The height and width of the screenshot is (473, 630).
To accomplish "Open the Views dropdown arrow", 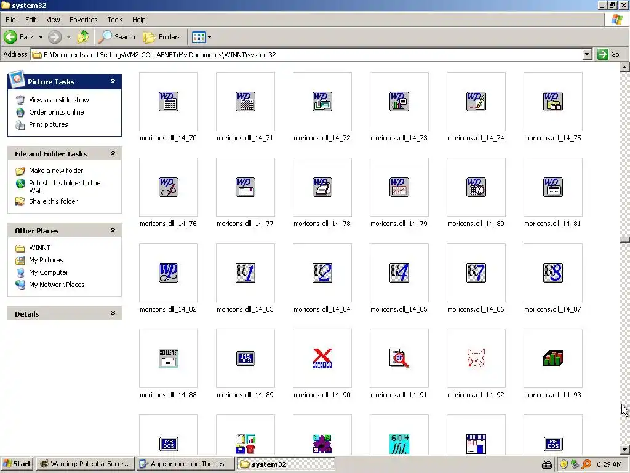I will (x=209, y=38).
